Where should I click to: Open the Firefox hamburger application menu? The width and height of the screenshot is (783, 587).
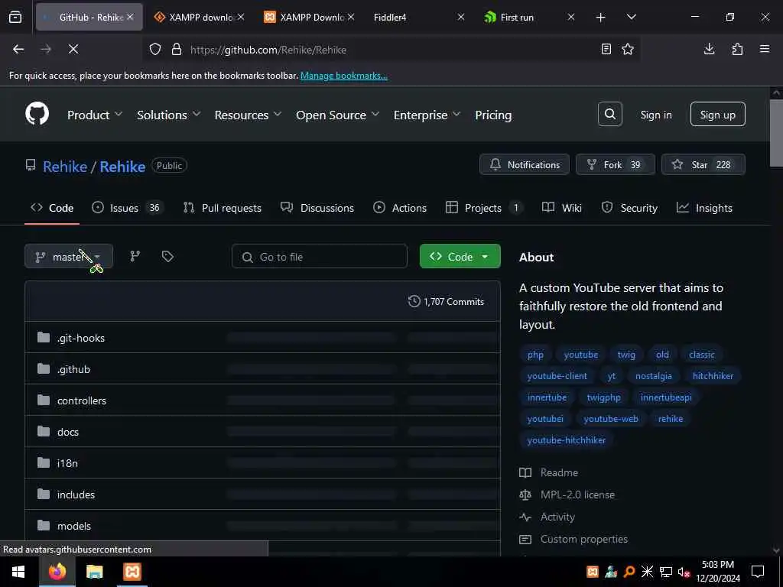[764, 49]
